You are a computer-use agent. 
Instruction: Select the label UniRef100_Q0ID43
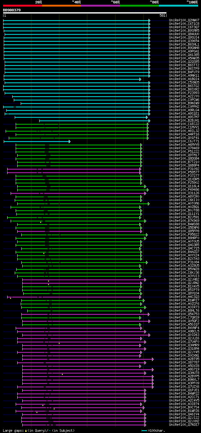point(184,335)
